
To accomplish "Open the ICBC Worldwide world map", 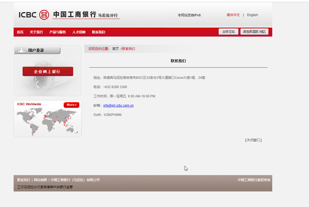I will tap(47, 122).
